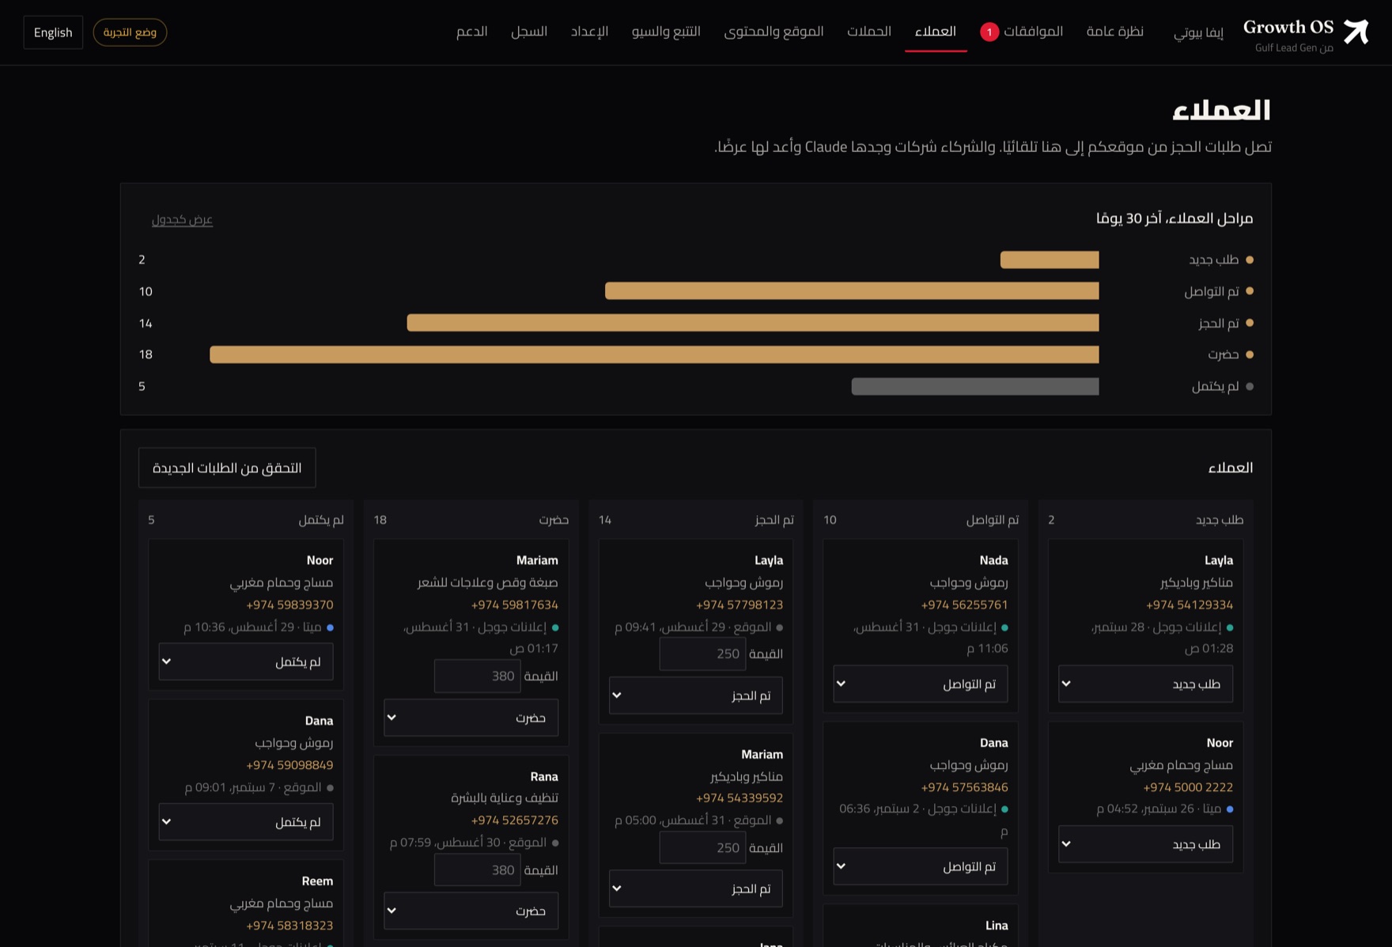Click phone number +974 5000 2222

(1188, 787)
